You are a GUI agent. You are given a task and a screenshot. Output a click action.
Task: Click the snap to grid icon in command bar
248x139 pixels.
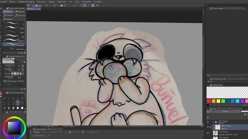click(x=88, y=5)
